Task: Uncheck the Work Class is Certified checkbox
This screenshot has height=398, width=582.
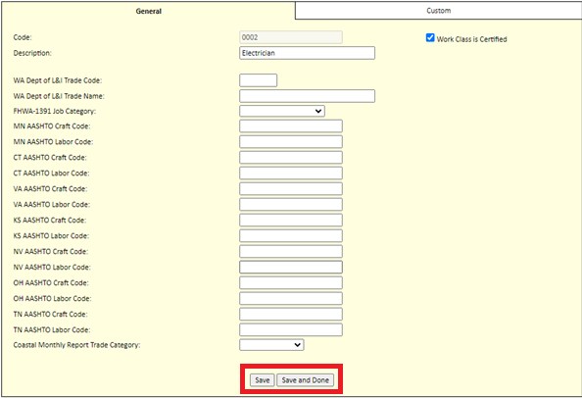Action: tap(430, 38)
